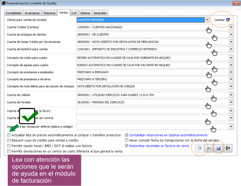Toggle Redondear decimales en factura de venta

click(x=127, y=146)
